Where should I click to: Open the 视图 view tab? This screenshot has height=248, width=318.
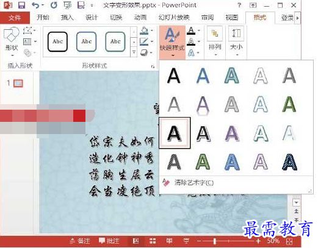tap(232, 18)
